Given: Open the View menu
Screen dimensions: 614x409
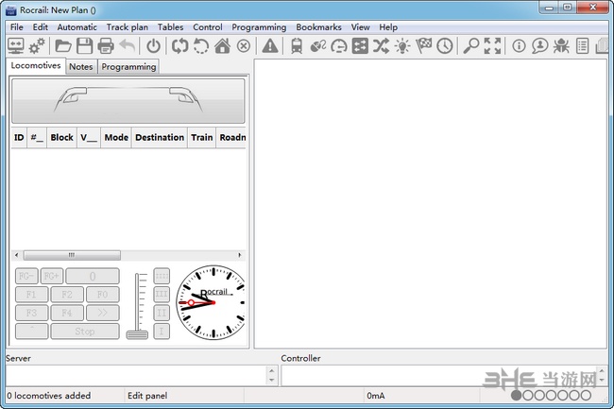Looking at the screenshot, I should [x=360, y=27].
